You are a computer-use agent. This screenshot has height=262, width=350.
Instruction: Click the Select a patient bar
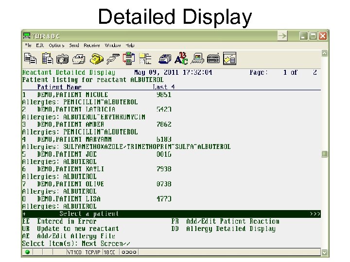(x=172, y=214)
